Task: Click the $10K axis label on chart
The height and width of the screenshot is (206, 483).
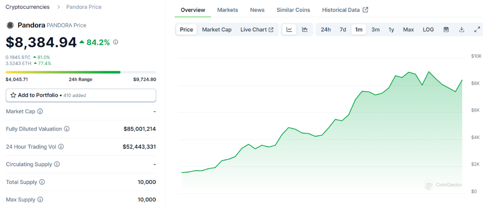Action: click(x=476, y=56)
